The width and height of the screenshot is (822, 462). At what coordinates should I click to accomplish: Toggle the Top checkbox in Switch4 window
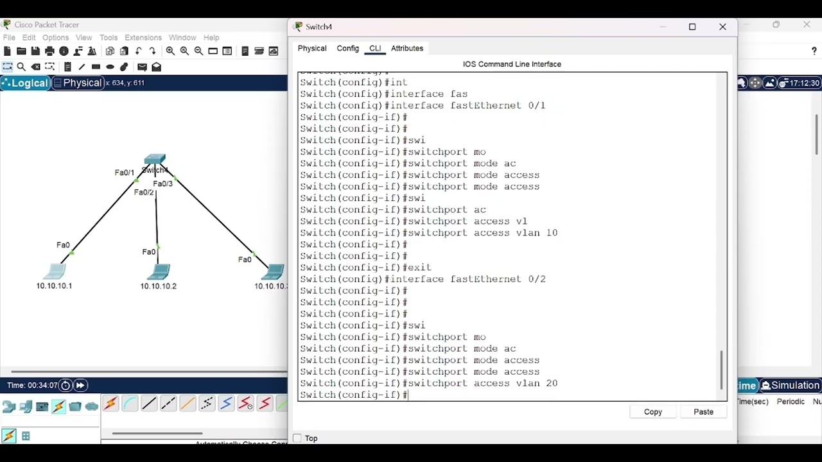tap(297, 438)
